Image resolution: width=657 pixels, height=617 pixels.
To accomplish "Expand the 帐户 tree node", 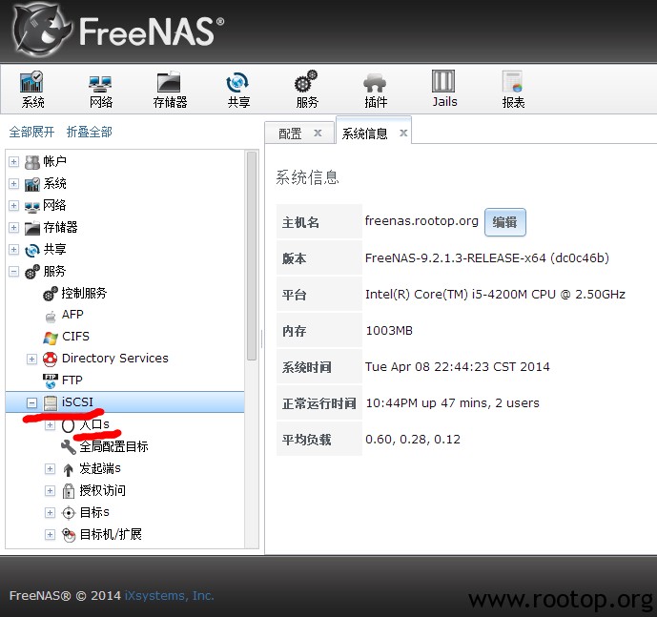I will point(14,162).
